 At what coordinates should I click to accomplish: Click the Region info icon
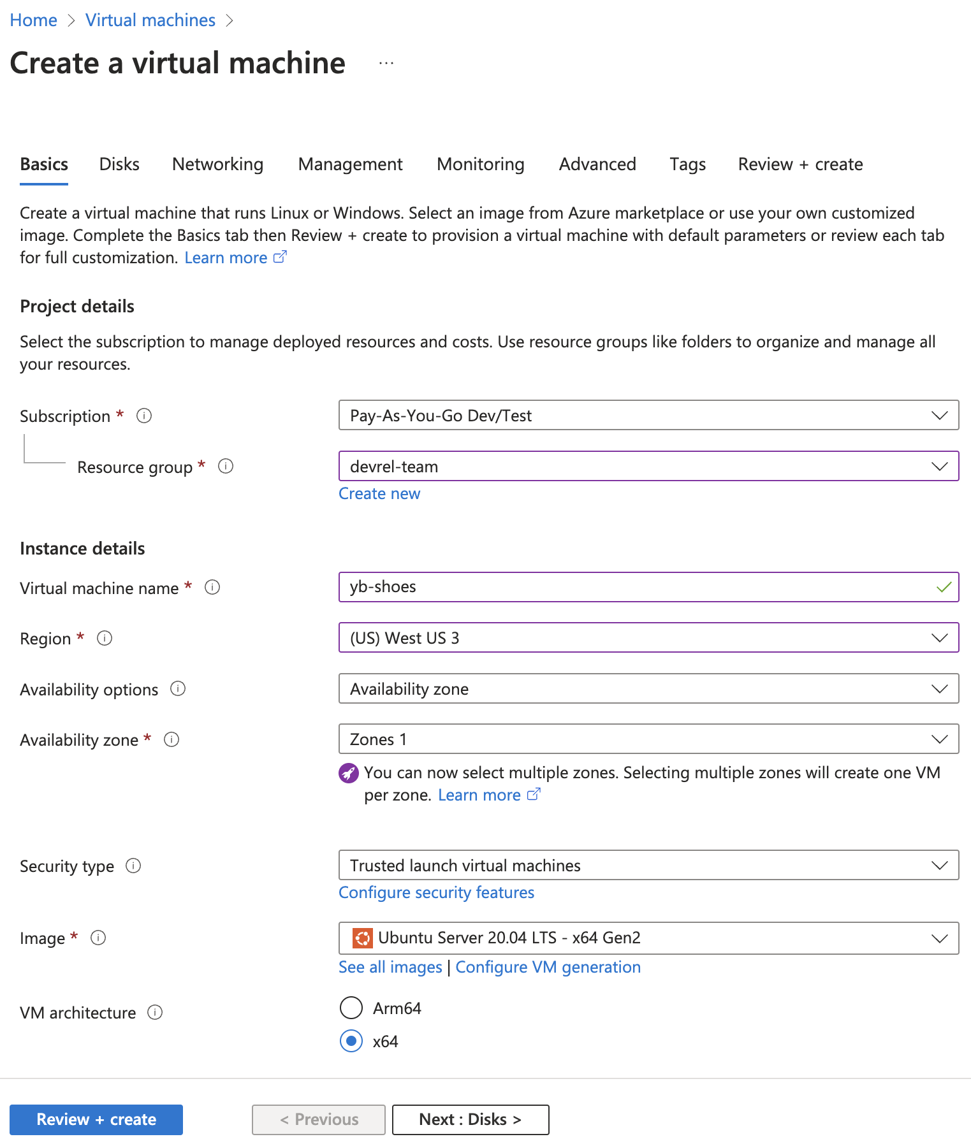pos(105,638)
